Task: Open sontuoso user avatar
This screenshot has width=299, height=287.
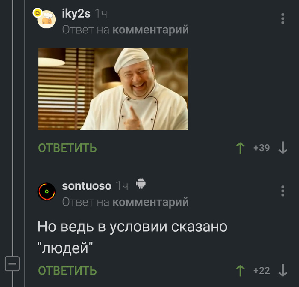Action: click(x=47, y=191)
